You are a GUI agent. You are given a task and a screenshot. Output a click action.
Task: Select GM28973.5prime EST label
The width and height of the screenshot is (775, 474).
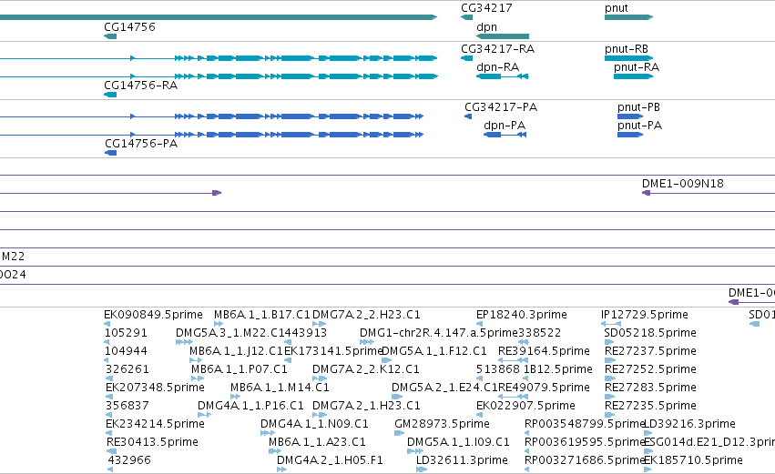click(x=442, y=424)
